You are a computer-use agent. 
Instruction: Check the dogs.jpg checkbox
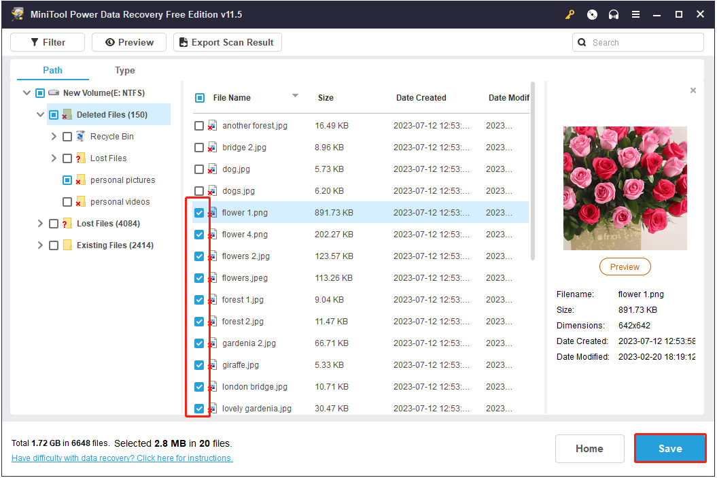(199, 191)
